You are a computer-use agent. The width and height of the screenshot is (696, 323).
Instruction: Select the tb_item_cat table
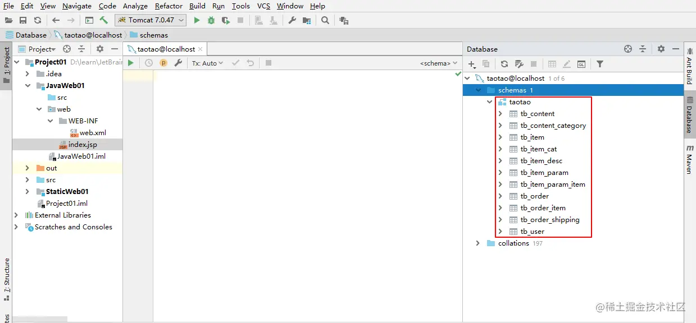pos(538,149)
